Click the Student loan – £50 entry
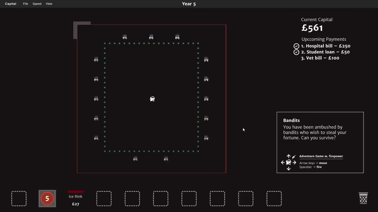Viewport: 378px width, 212px height. point(325,52)
